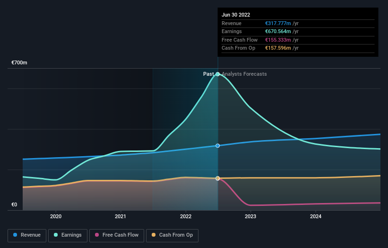Click the 'Past' label on chart
The height and width of the screenshot is (248, 388).
[x=208, y=74]
